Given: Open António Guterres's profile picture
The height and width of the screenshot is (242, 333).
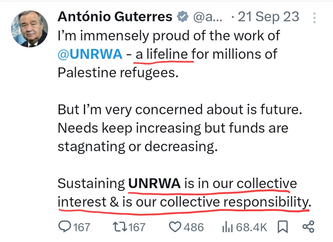Looking at the screenshot, I should coord(30,29).
